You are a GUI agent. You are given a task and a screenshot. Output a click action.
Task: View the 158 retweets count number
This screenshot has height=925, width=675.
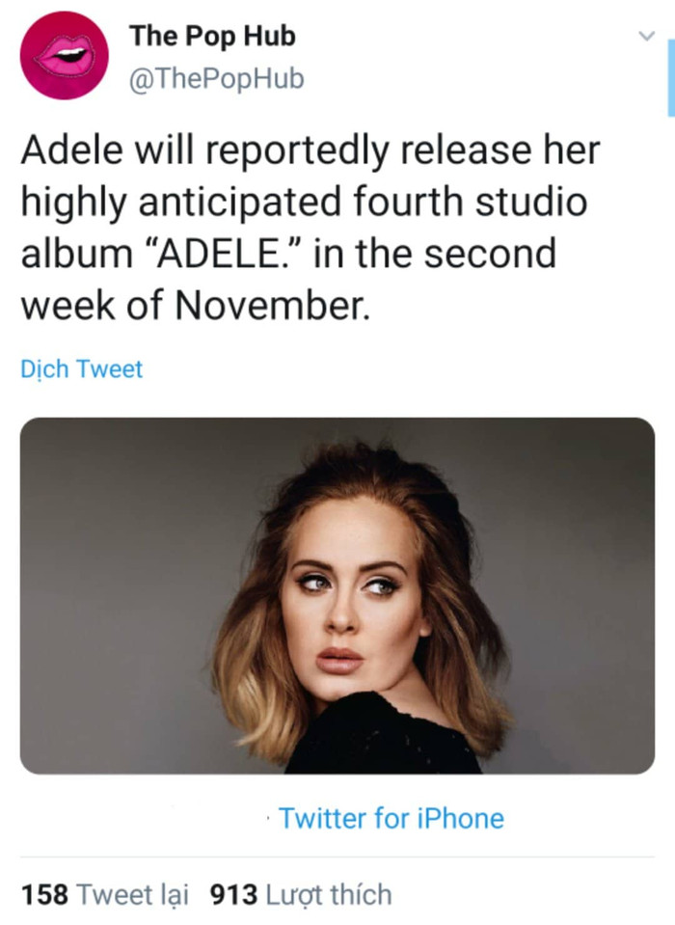(x=44, y=894)
